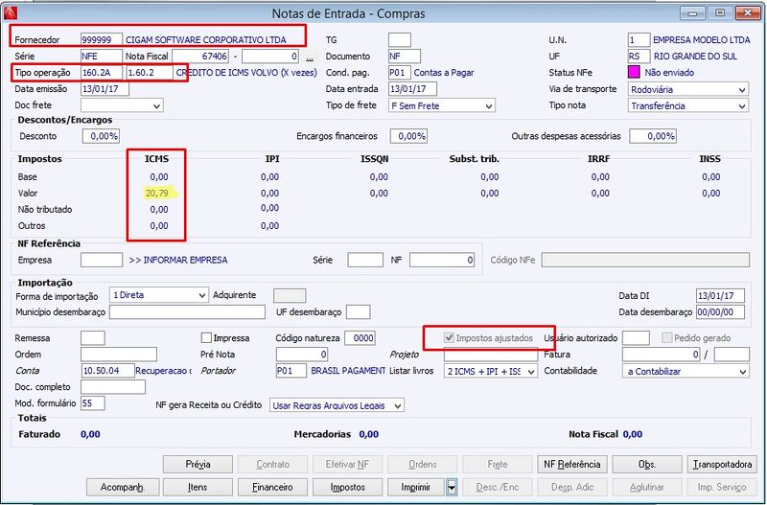The width and height of the screenshot is (767, 505).
Task: Toggle the Pedido gerado checkbox
Action: coord(666,338)
